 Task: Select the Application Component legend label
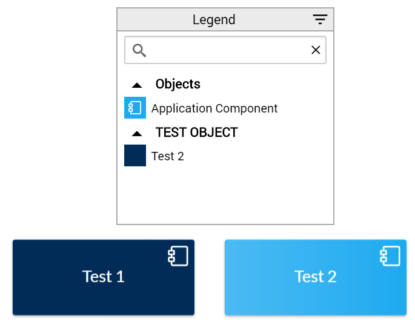click(x=214, y=108)
